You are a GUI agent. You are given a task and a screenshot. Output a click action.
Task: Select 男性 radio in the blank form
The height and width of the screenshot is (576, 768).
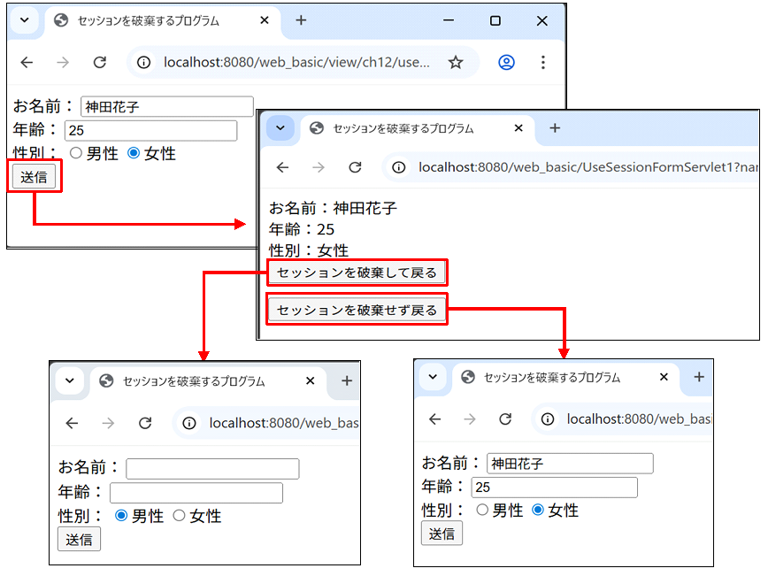(x=122, y=516)
